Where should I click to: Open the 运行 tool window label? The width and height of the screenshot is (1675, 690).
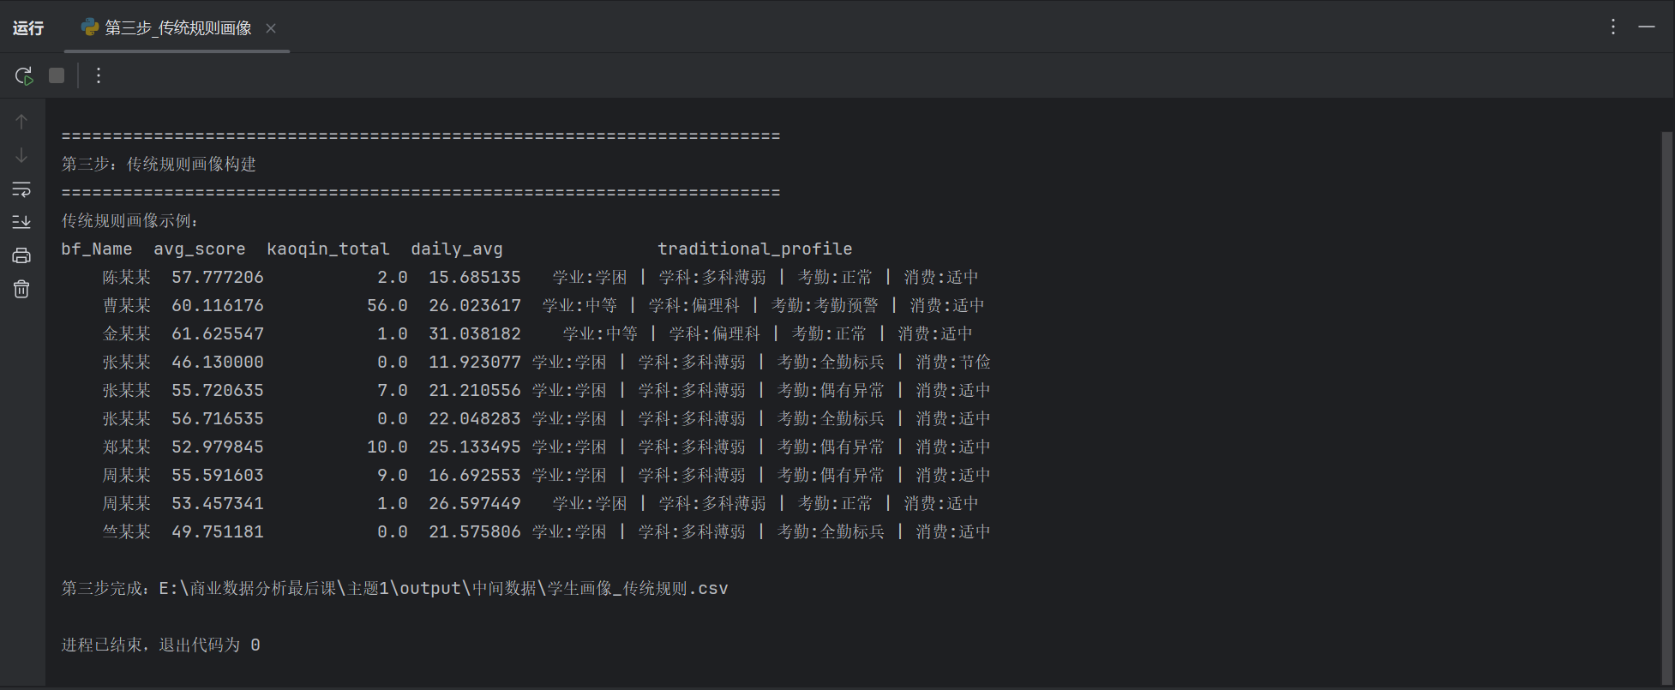[x=28, y=28]
